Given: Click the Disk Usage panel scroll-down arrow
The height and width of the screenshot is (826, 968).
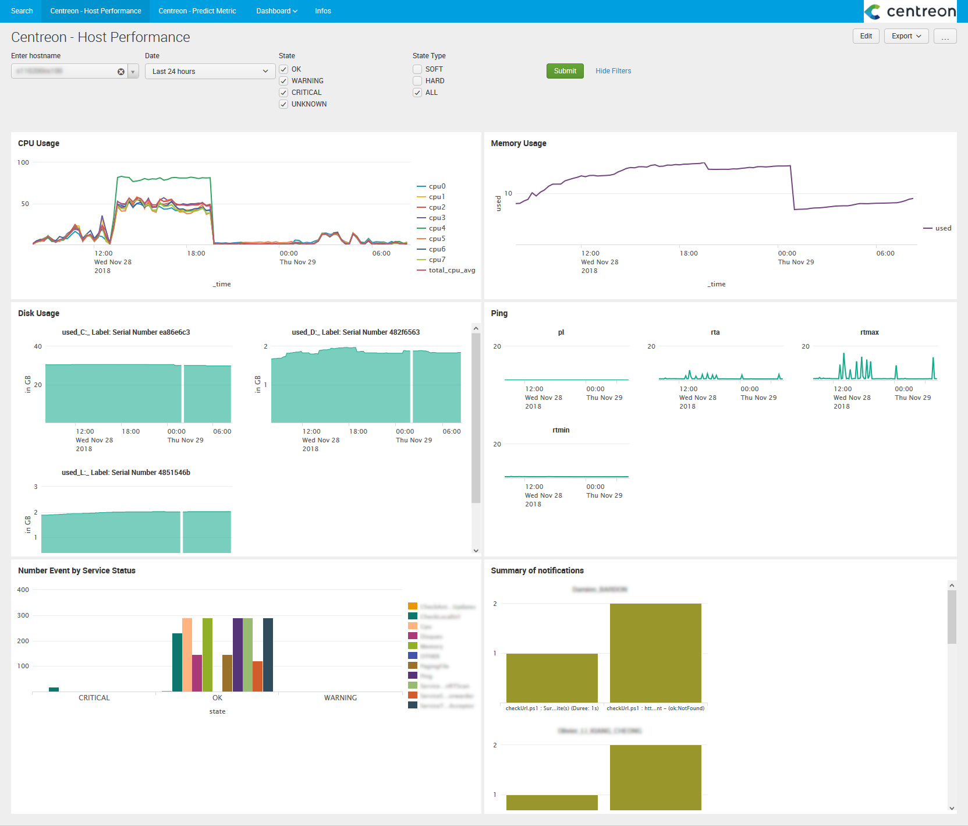Looking at the screenshot, I should [476, 551].
